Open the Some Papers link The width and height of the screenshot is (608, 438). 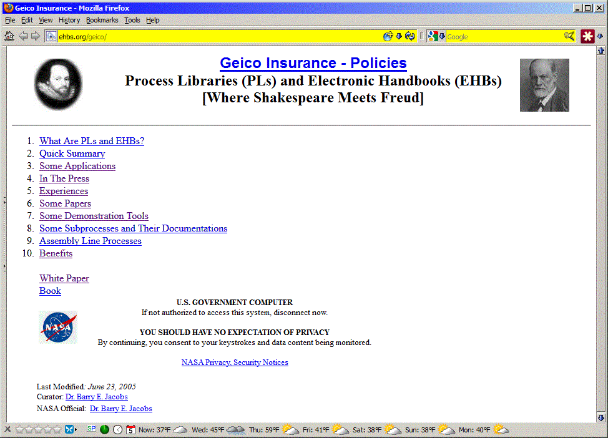click(x=65, y=203)
